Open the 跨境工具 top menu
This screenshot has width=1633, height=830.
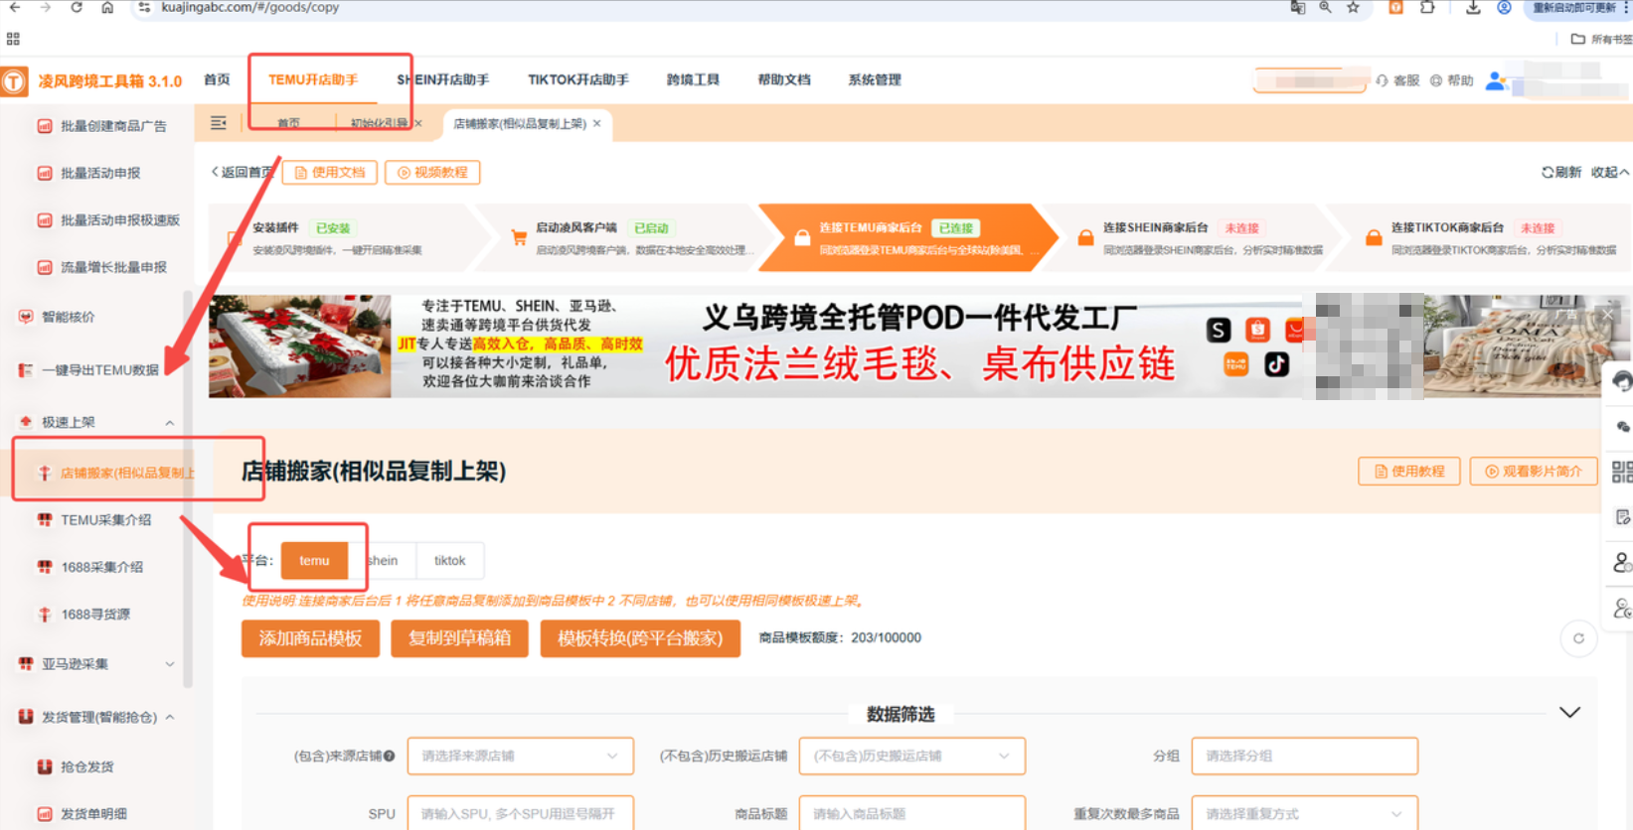[x=693, y=79]
